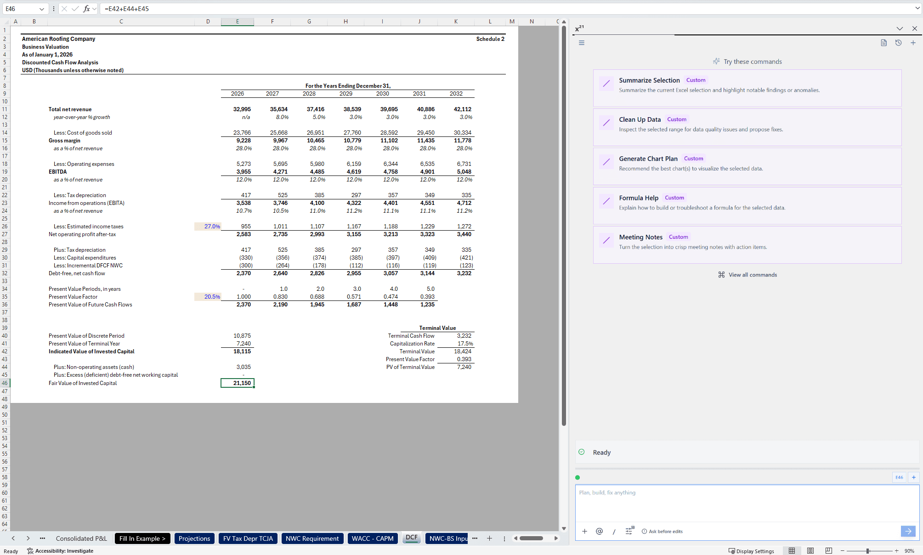The image size is (923, 555).
Task: Open the tuning sliders settings icon
Action: 629,531
